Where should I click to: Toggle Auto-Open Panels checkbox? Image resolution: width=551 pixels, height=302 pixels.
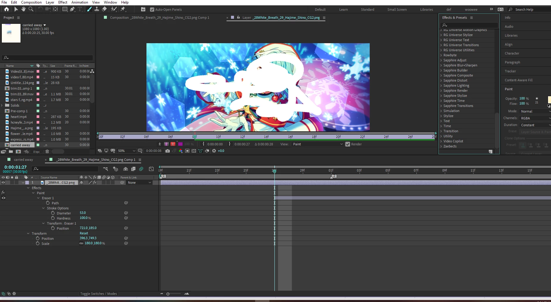pyautogui.click(x=152, y=10)
